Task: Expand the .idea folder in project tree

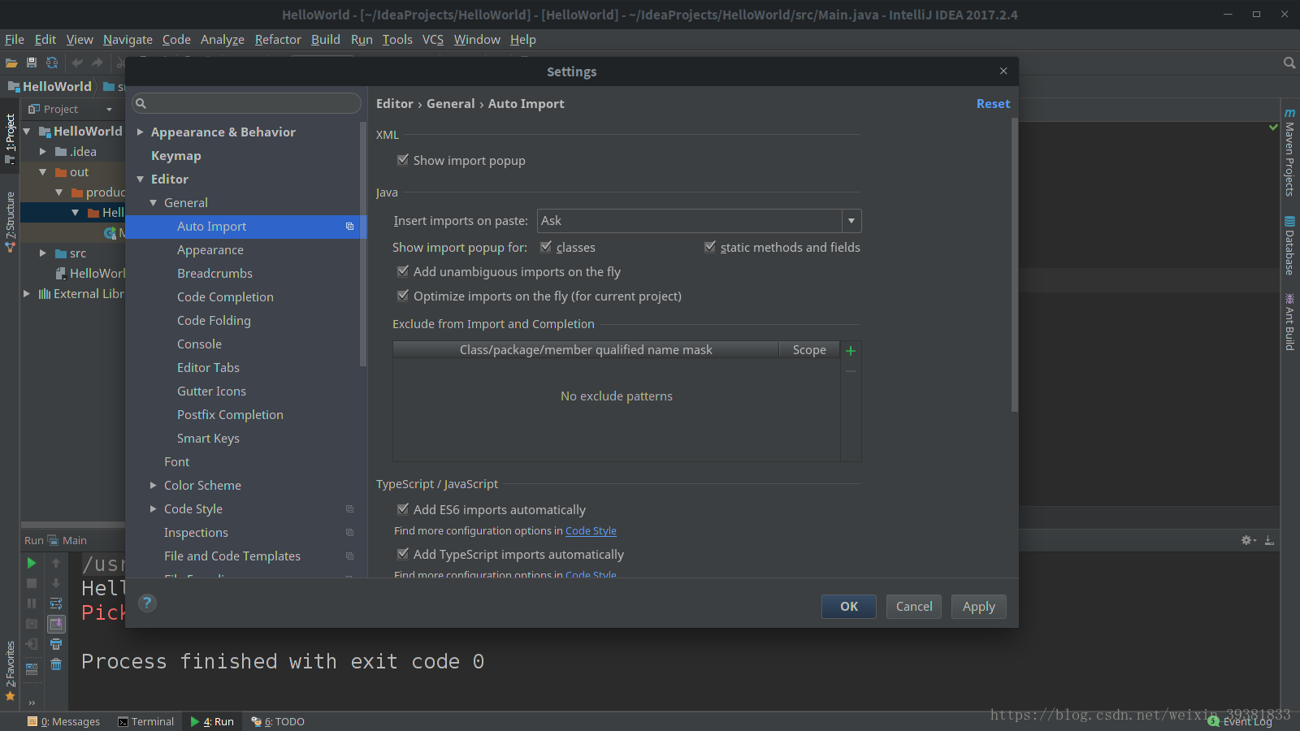Action: 43,151
